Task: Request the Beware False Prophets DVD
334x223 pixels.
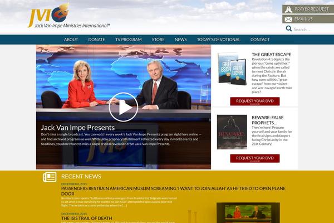Action: [x=255, y=158]
